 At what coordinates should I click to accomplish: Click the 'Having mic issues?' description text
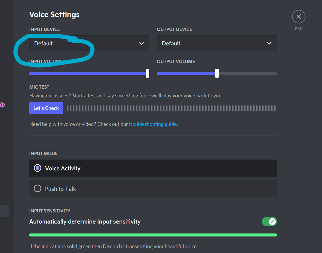point(126,96)
